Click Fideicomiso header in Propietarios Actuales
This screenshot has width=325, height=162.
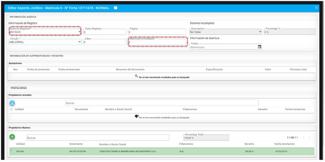[x=190, y=109]
